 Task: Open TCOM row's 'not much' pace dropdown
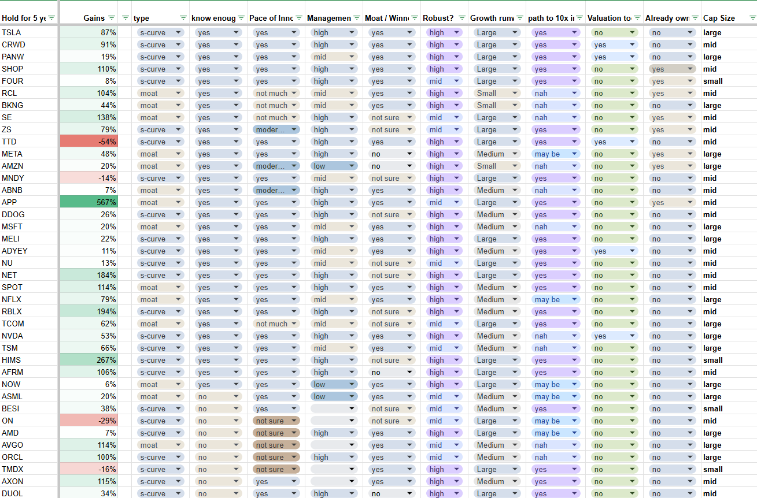(276, 324)
